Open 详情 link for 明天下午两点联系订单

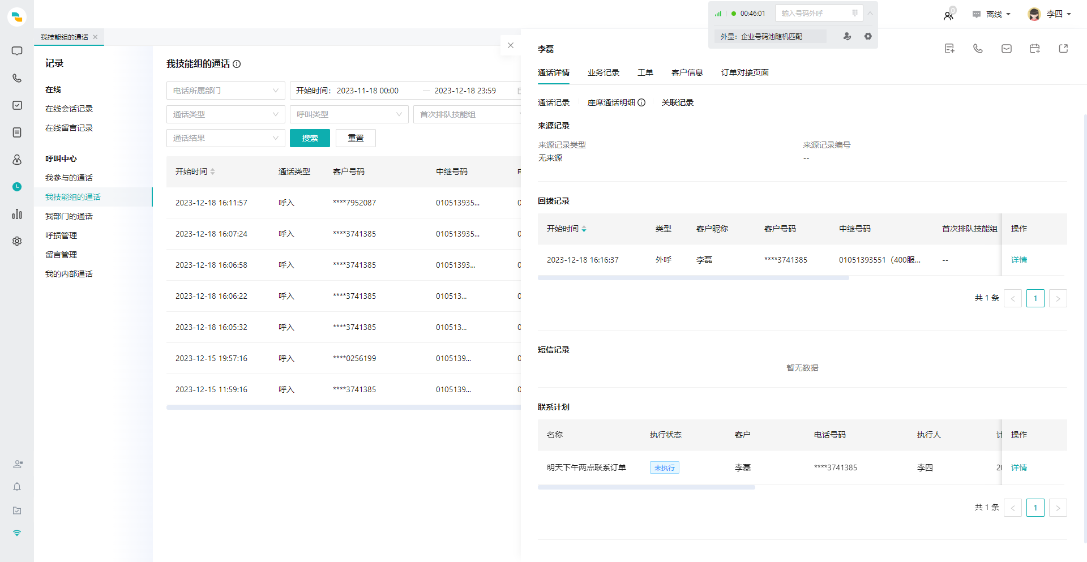pyautogui.click(x=1019, y=467)
